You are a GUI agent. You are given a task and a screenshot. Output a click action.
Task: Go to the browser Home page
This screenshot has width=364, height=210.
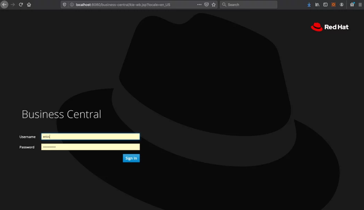29,5
